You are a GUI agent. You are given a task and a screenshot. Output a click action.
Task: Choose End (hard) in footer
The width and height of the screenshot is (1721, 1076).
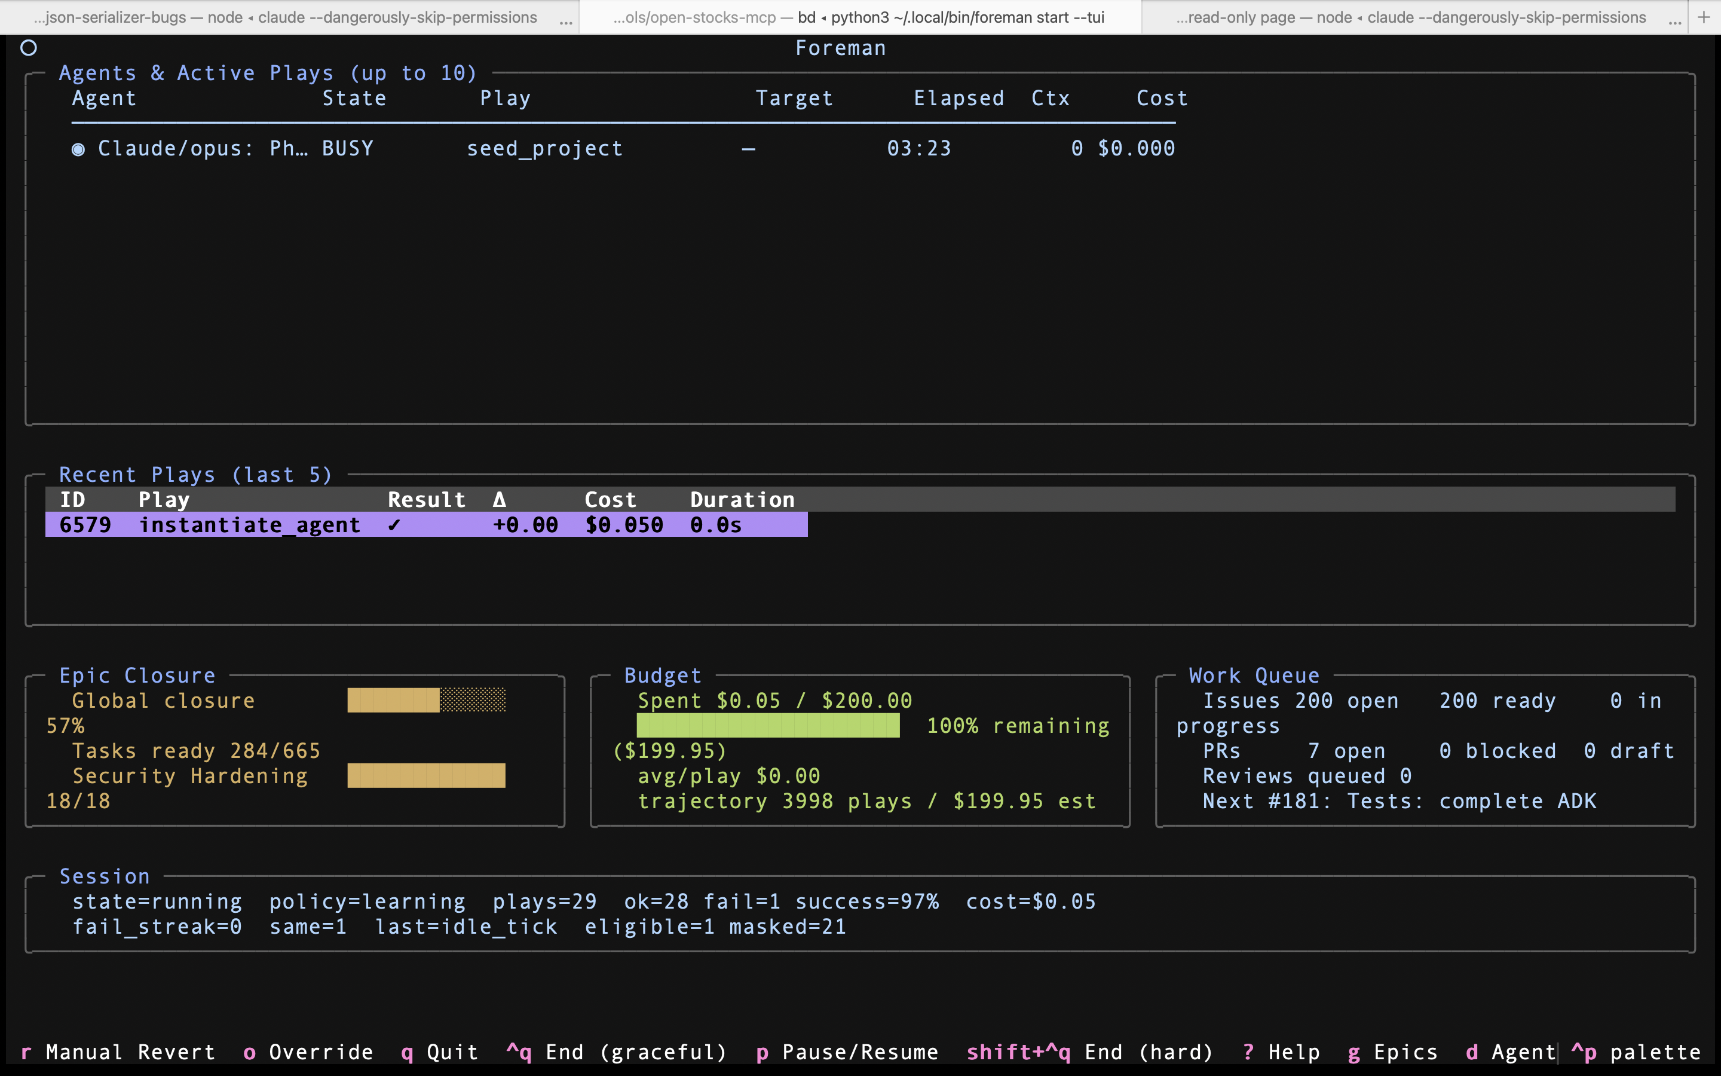coord(1089,1052)
